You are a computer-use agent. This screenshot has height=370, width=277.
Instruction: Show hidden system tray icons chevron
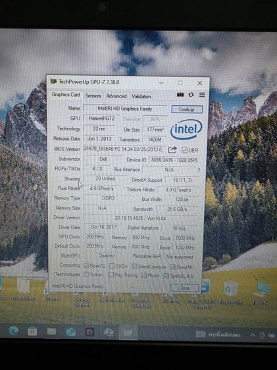click(x=253, y=334)
